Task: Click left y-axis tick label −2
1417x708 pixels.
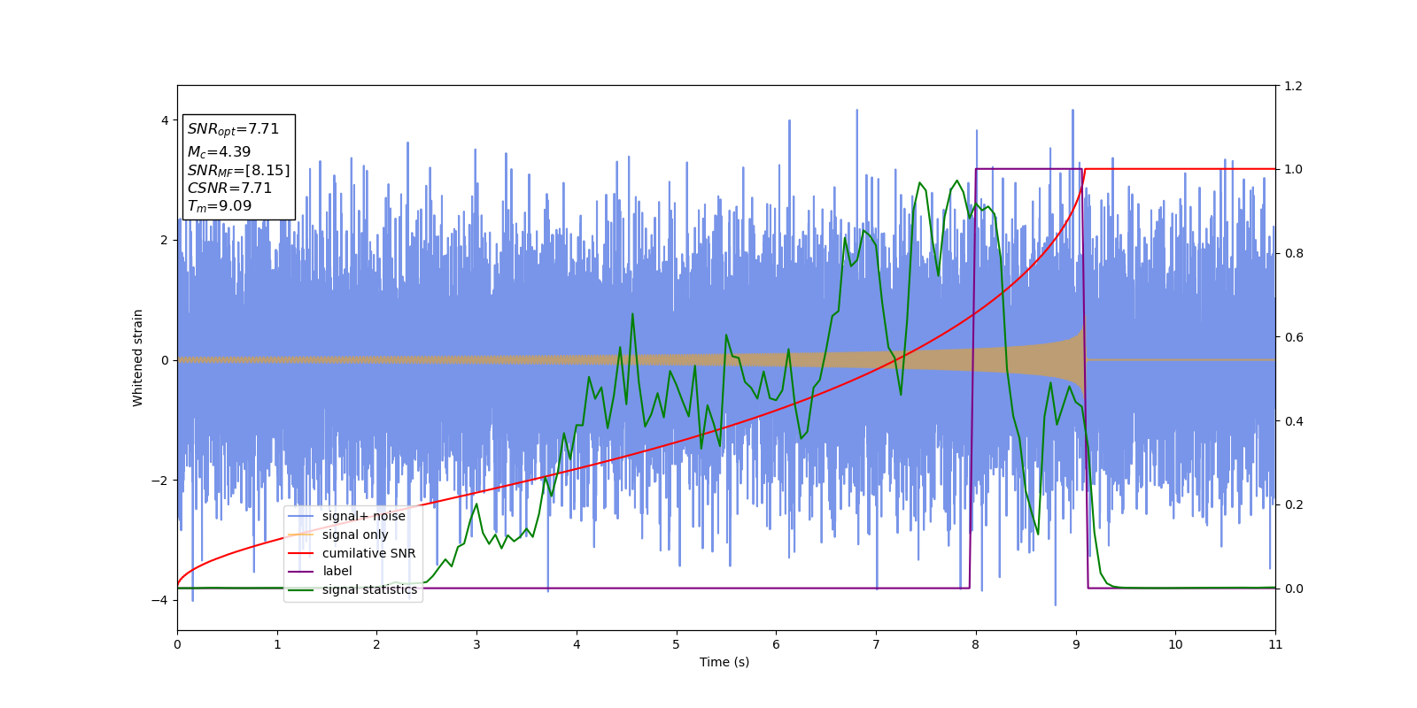Action: [x=161, y=481]
